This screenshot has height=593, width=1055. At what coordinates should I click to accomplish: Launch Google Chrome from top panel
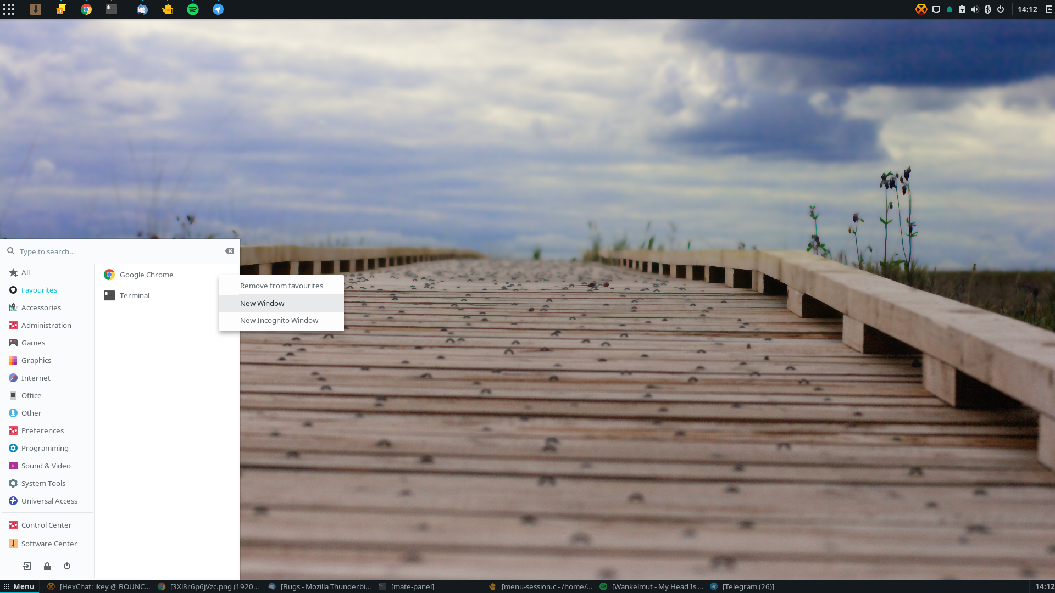pyautogui.click(x=86, y=9)
